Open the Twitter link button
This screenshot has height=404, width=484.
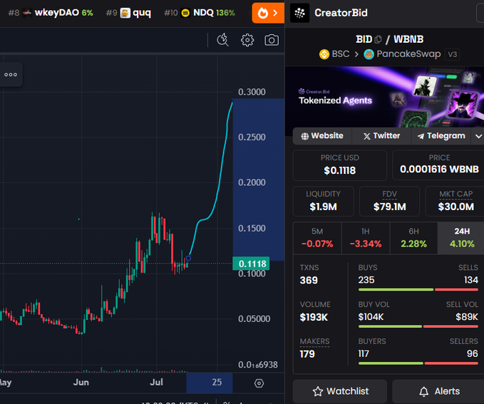[x=381, y=136]
